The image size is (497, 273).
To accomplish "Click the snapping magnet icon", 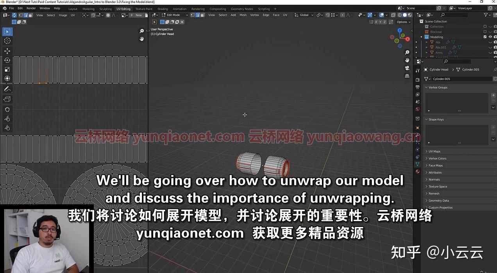I will pos(327,15).
